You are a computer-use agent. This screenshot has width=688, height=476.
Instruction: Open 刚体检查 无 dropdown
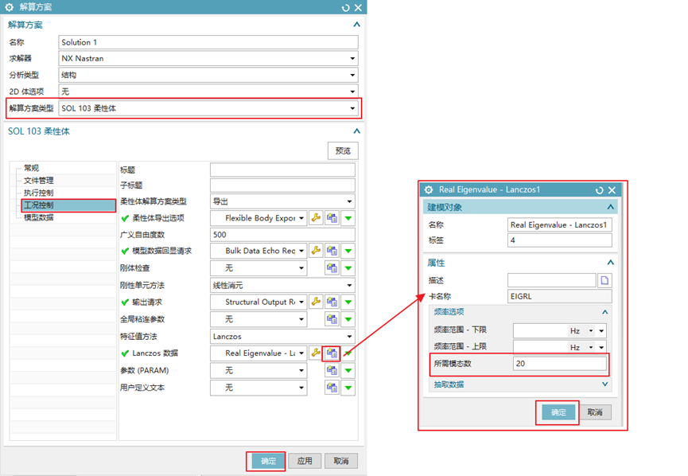tap(258, 268)
